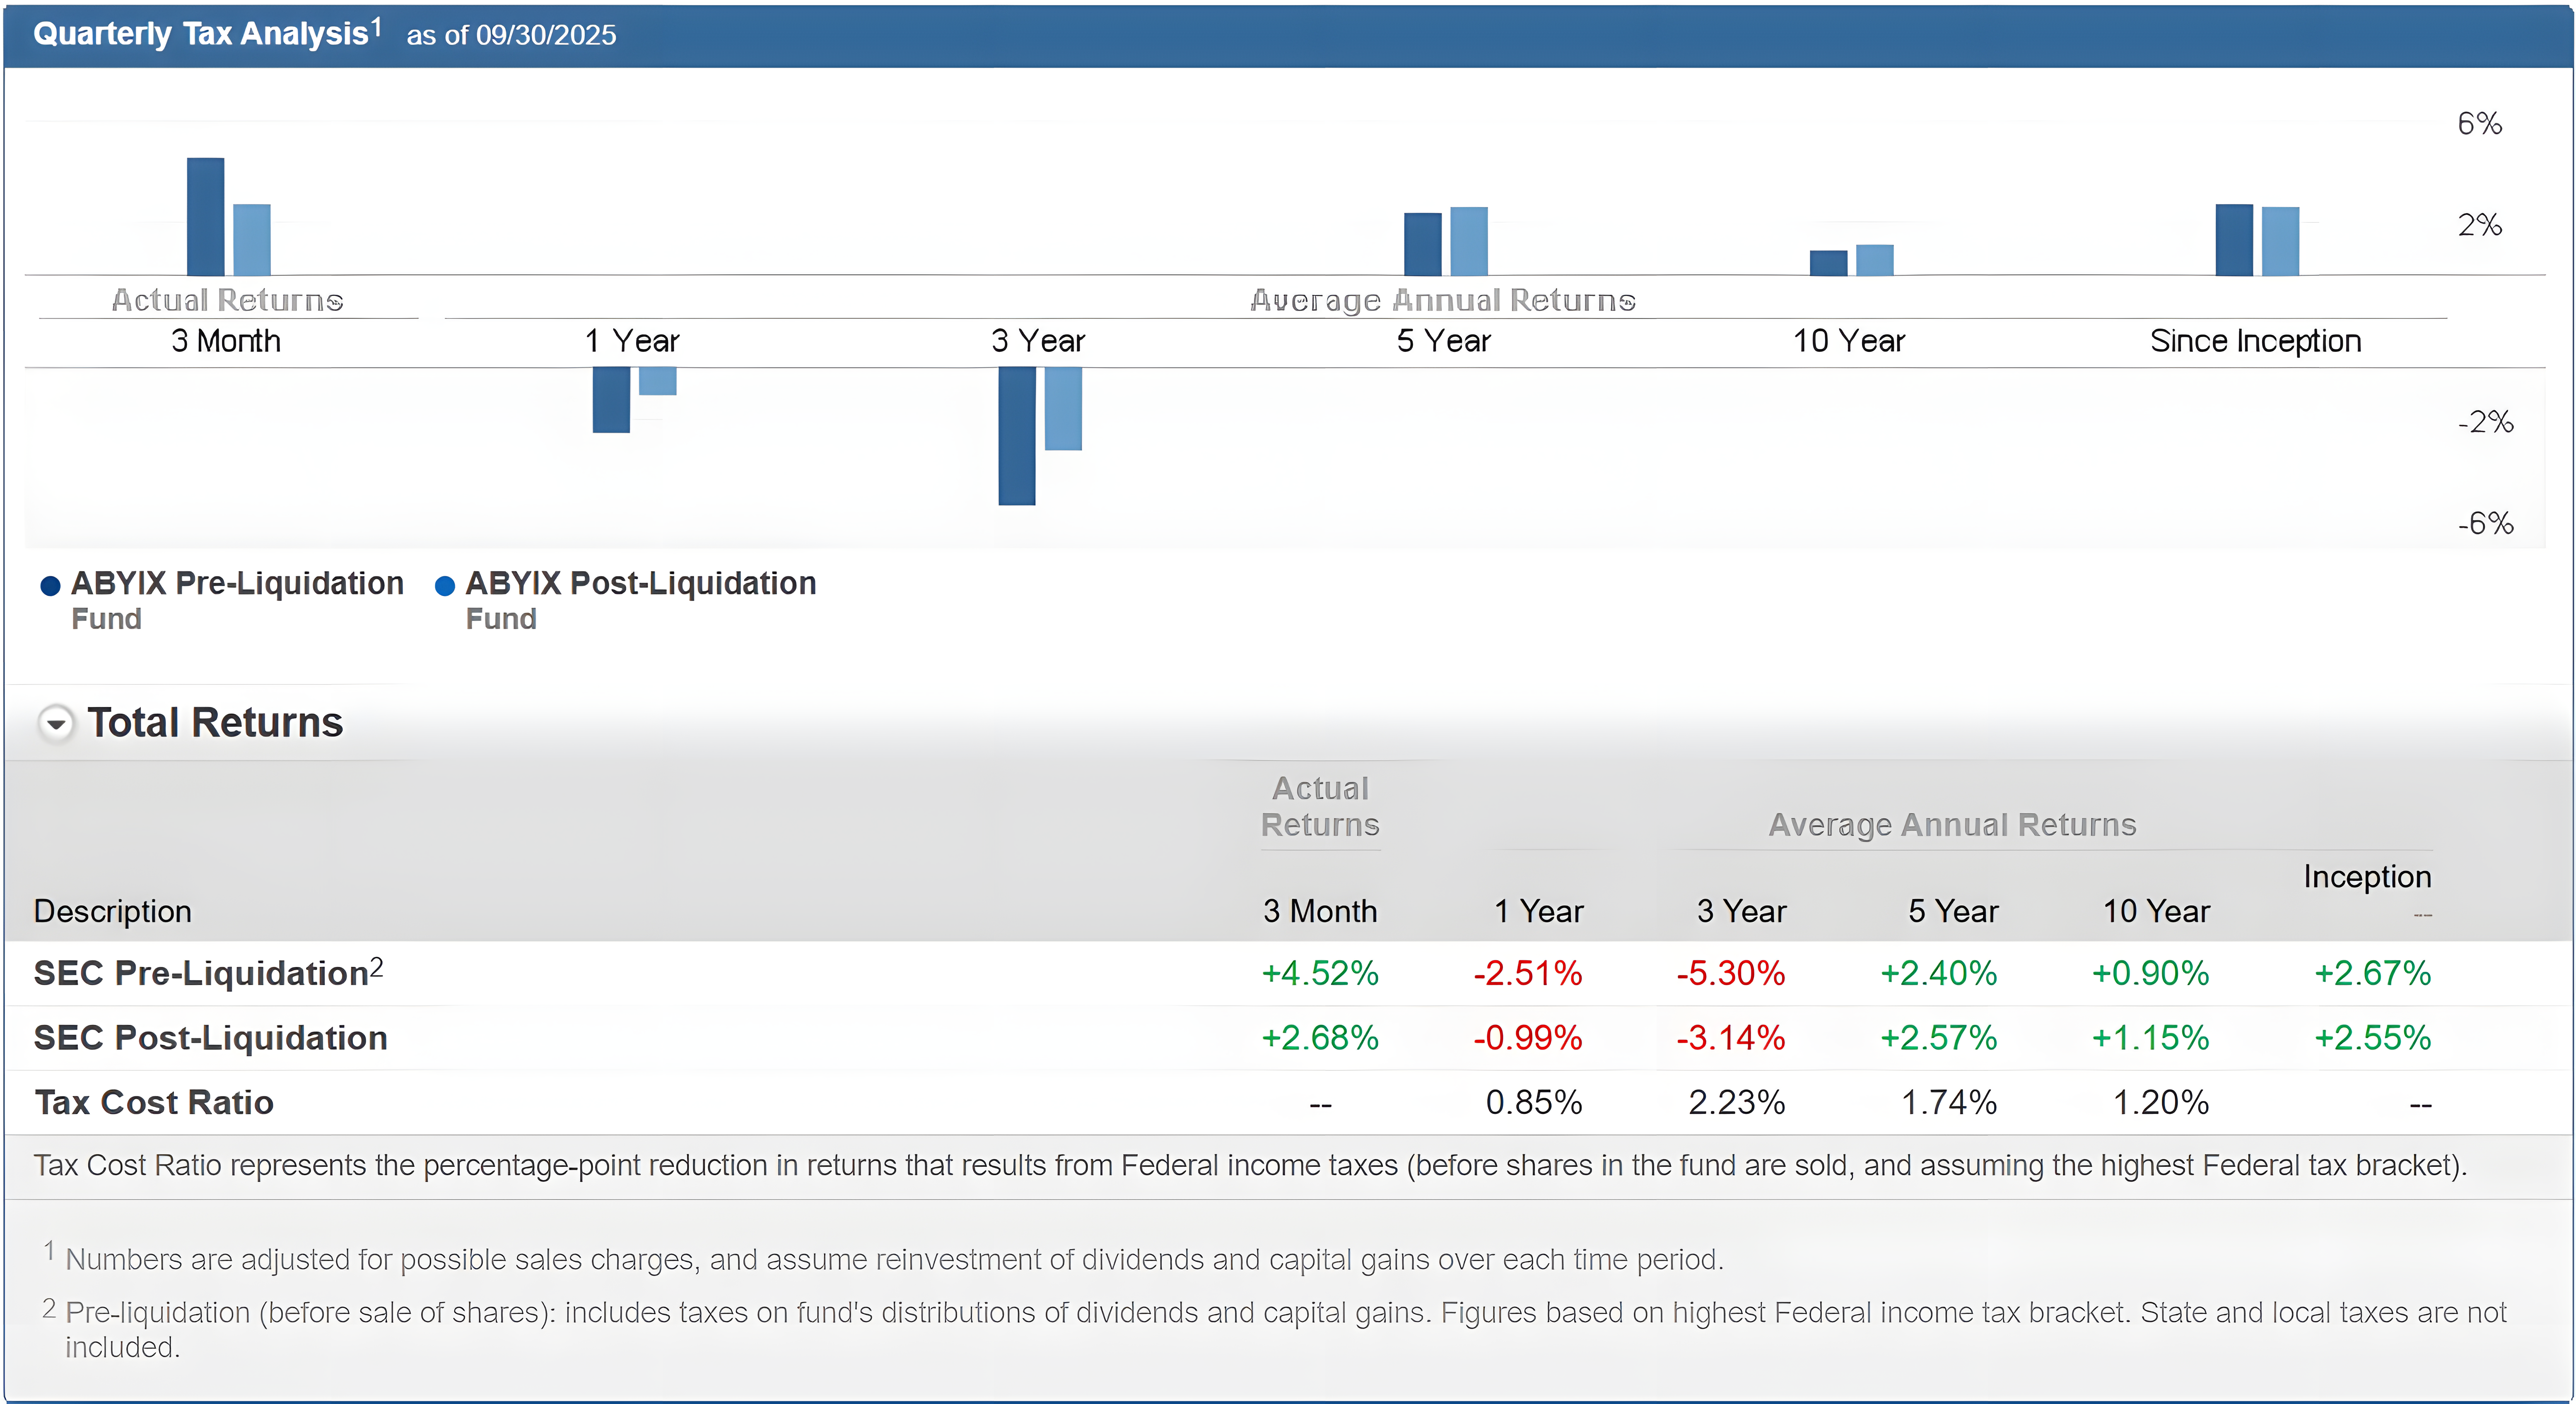2576x1404 pixels.
Task: Click ABYIX Pre-Liquidation legend dot
Action: point(50,586)
